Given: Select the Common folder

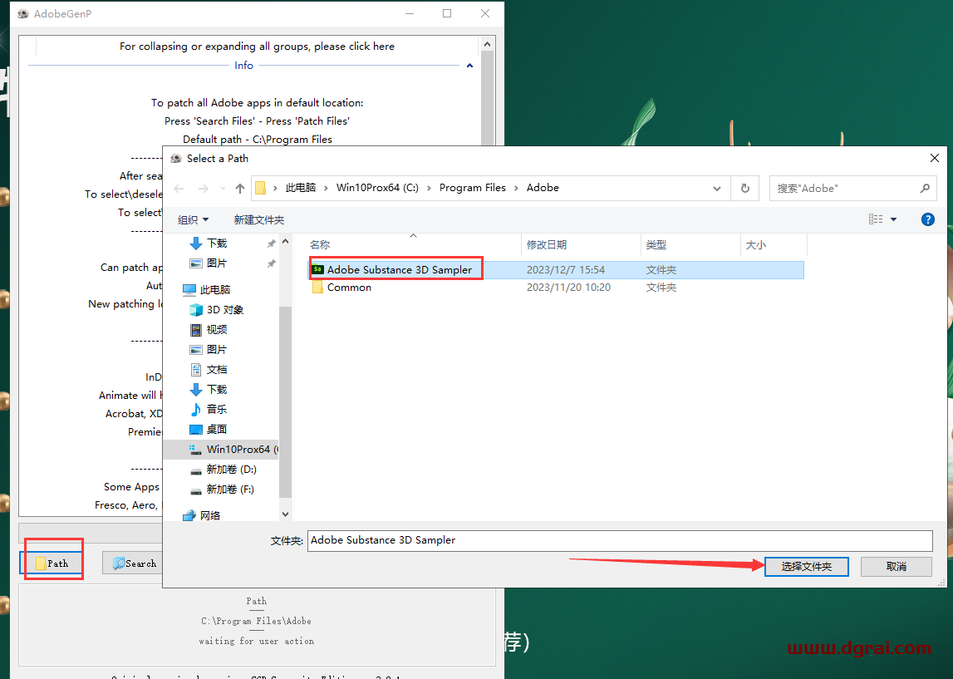Looking at the screenshot, I should tap(556, 288).
